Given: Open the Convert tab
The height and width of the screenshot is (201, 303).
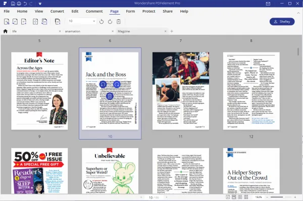Looking at the screenshot, I should 57,11.
